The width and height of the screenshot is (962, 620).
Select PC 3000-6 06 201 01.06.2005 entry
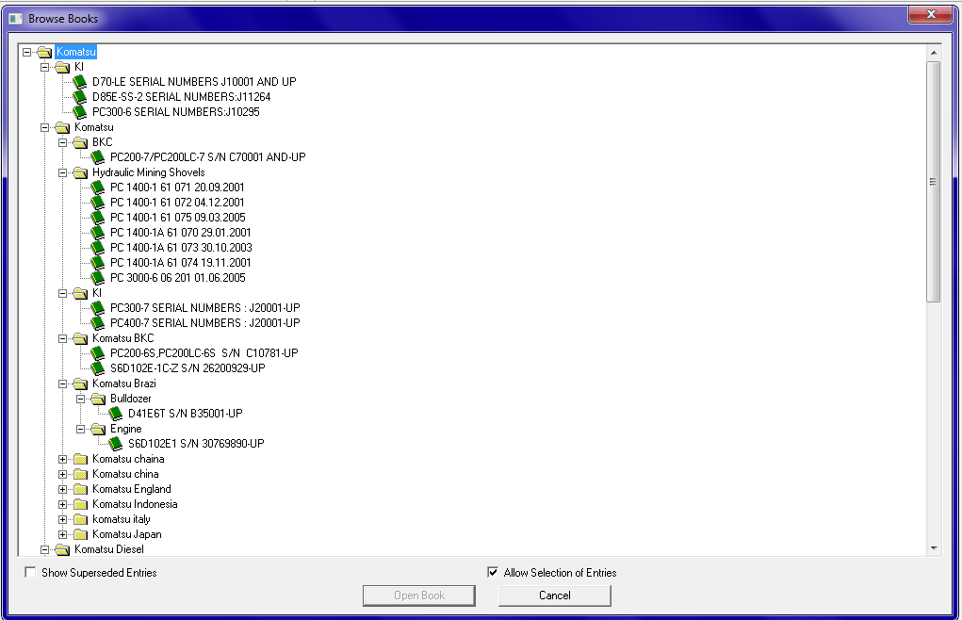click(178, 278)
